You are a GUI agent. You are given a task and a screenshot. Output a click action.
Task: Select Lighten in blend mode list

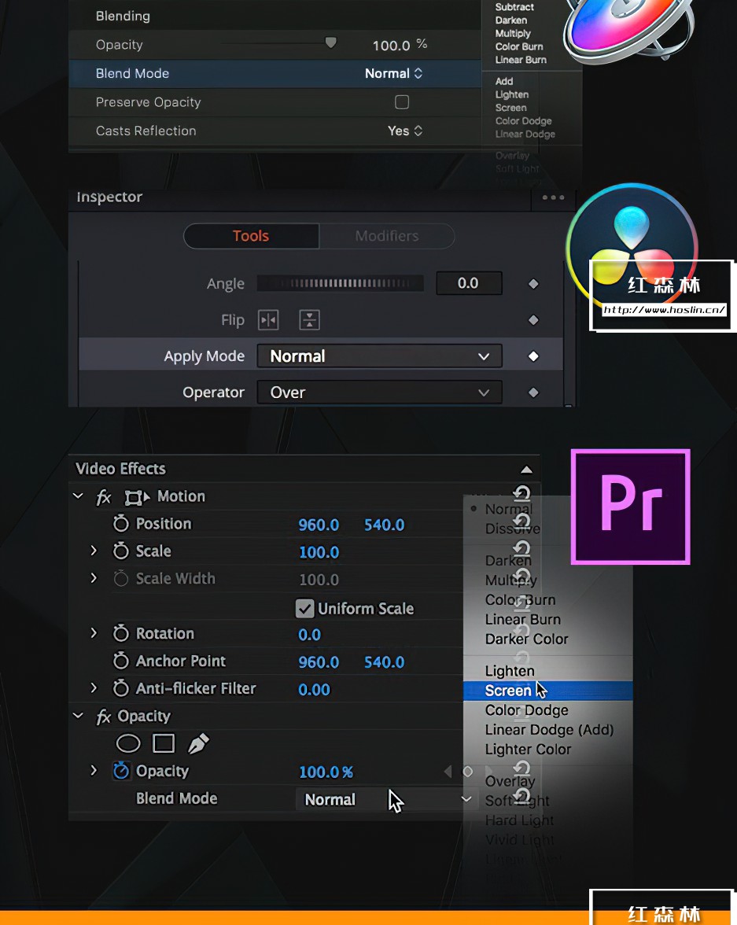click(510, 671)
